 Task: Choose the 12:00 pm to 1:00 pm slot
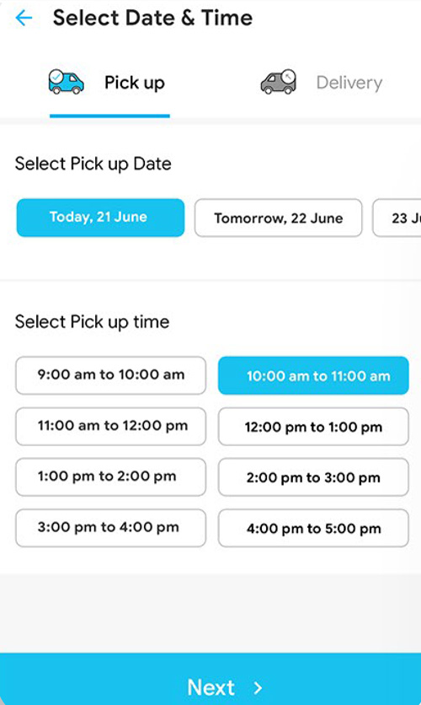(313, 426)
